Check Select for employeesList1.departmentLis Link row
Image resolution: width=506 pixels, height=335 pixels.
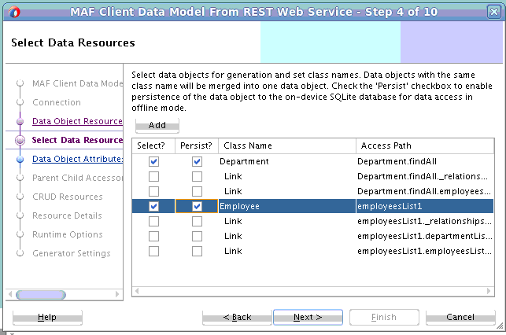pos(153,236)
